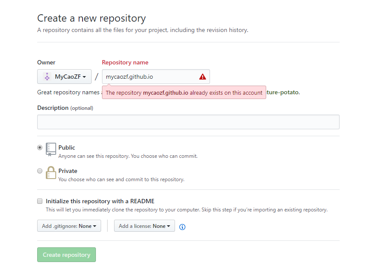Image resolution: width=385 pixels, height=275 pixels.
Task: Click the red warning triangle icon
Action: [x=203, y=77]
